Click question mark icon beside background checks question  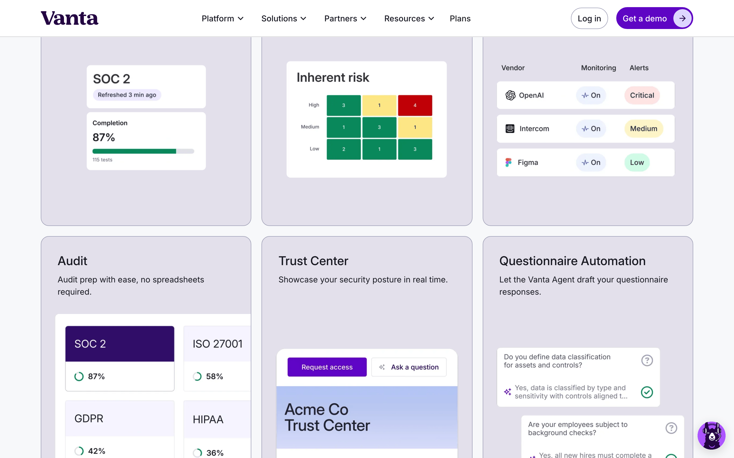pyautogui.click(x=671, y=428)
